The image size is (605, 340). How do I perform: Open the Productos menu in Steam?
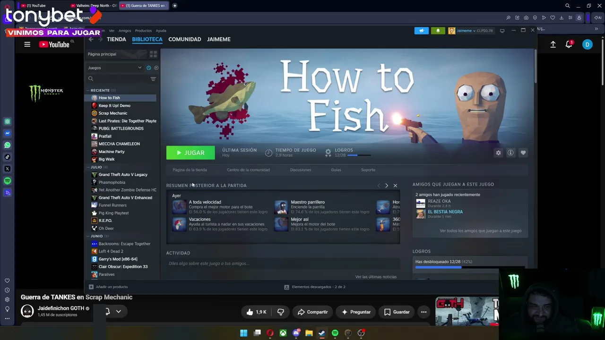143,31
